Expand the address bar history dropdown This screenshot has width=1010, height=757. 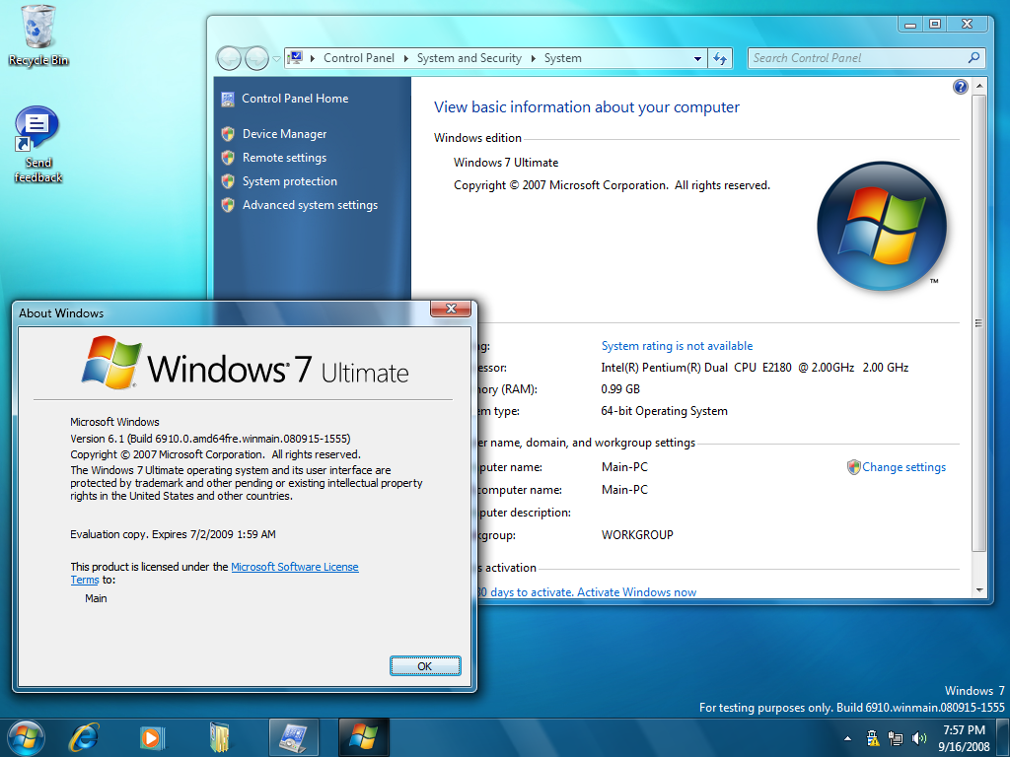[x=698, y=58]
